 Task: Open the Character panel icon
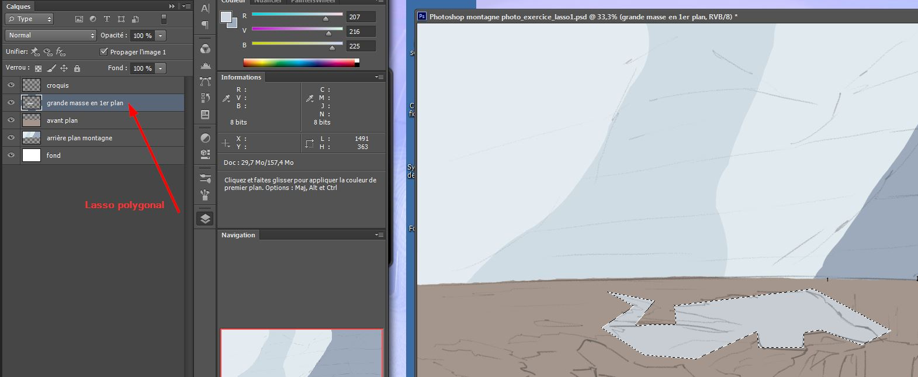[205, 8]
